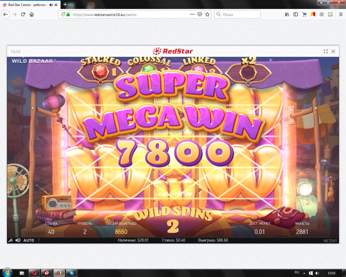The width and height of the screenshot is (346, 277).
Task: Click the search magnifier icon
Action: pyautogui.click(x=219, y=14)
